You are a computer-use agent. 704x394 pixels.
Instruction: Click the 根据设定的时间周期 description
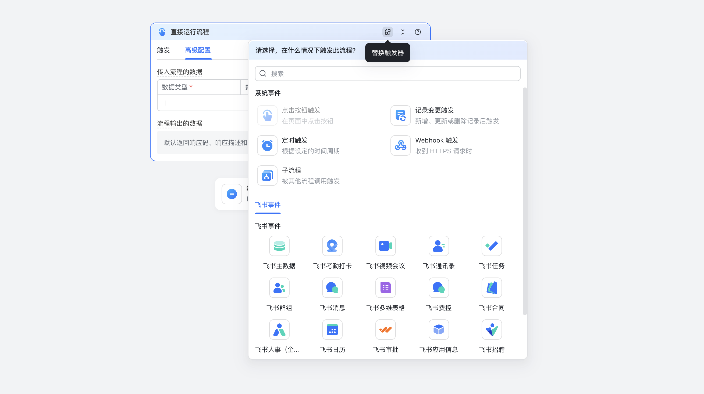(311, 151)
